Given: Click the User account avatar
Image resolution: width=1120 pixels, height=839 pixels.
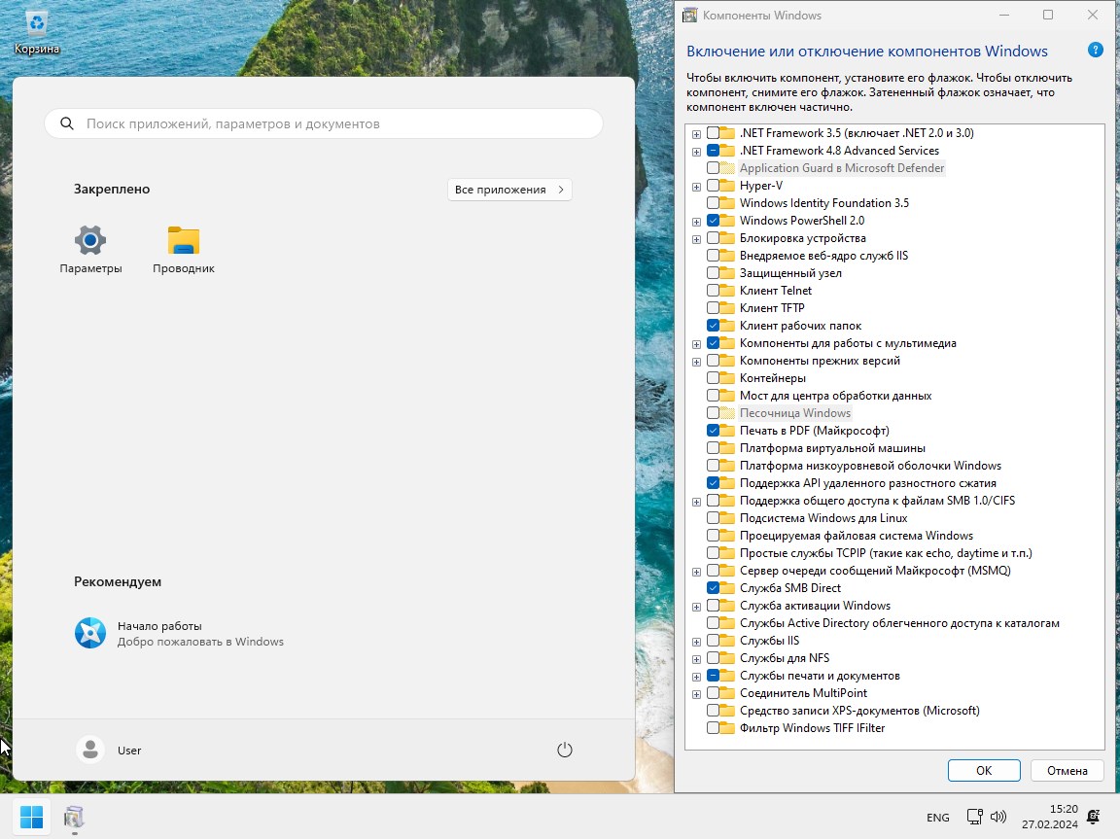Looking at the screenshot, I should click(90, 750).
